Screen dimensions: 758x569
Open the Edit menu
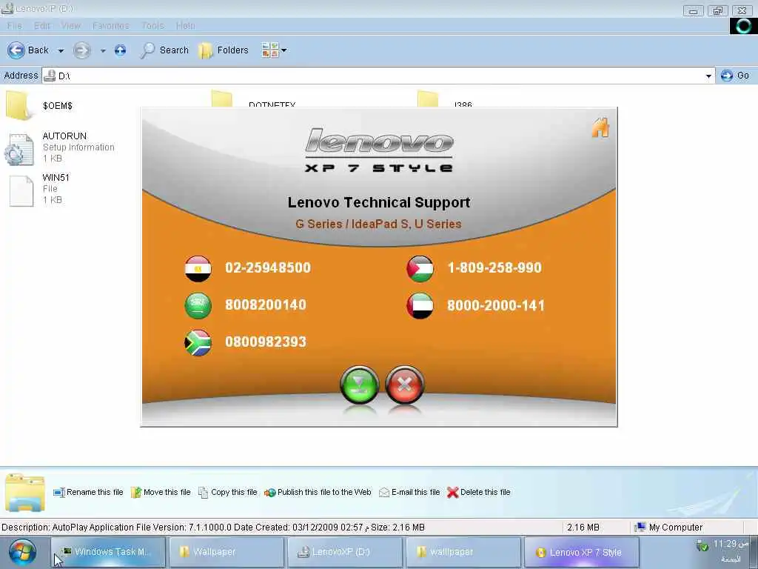42,26
